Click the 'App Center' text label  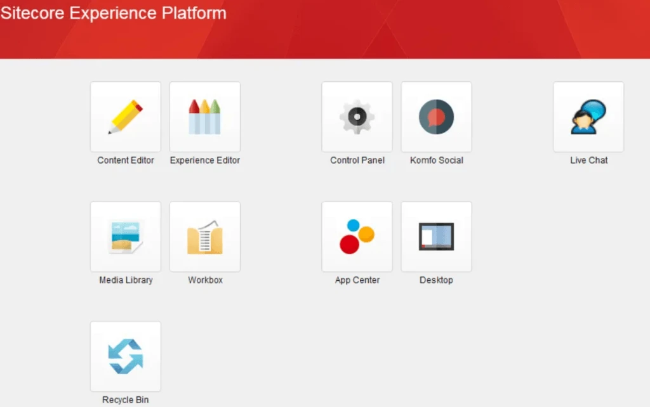tap(357, 280)
